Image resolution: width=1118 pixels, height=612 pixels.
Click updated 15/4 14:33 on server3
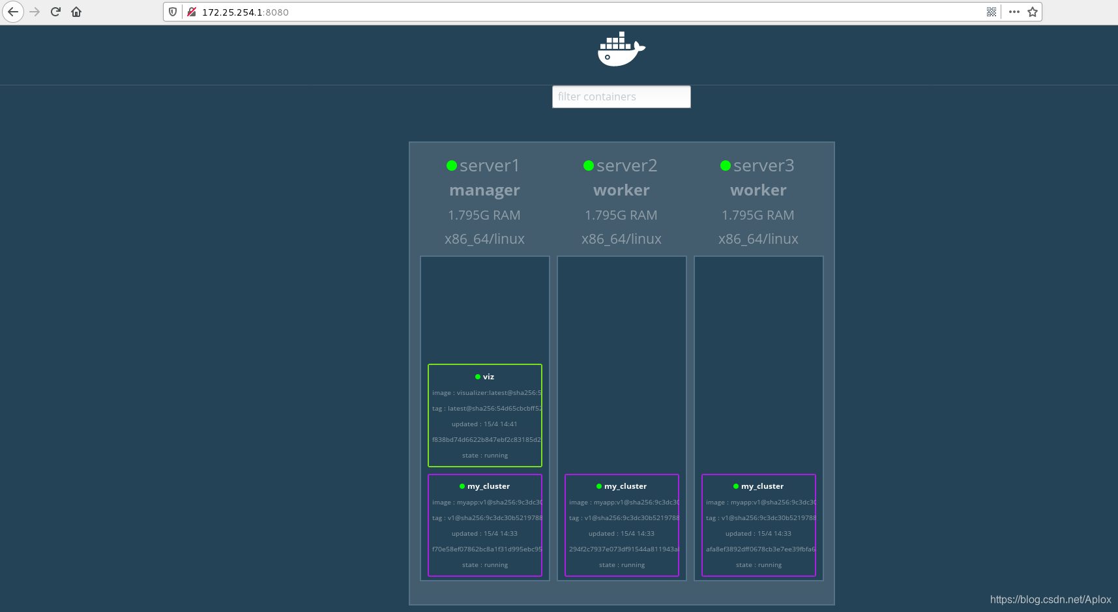point(758,534)
